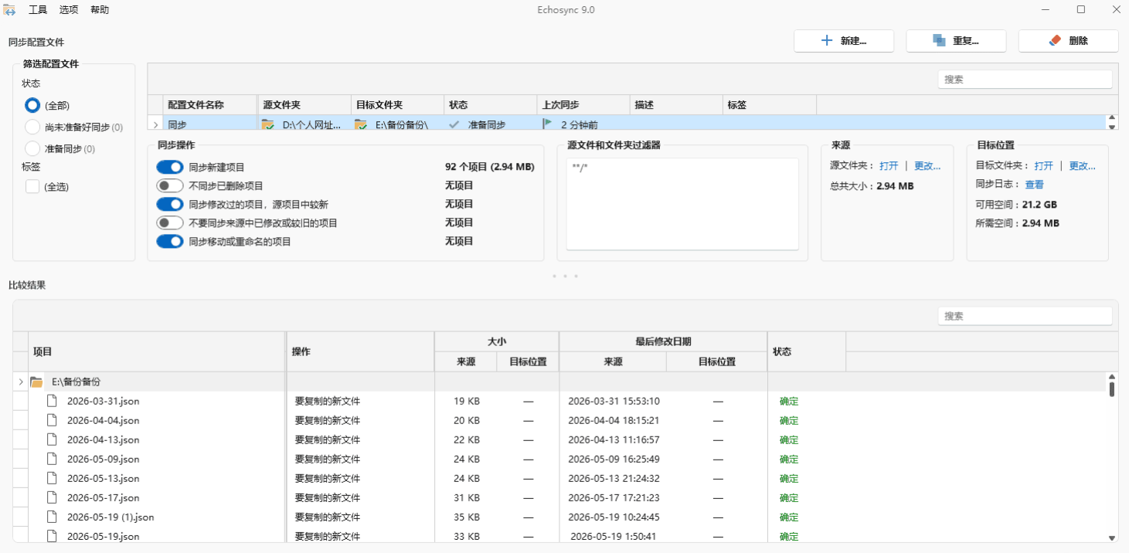
Task: Click 35 KB size cell
Action: 467,517
